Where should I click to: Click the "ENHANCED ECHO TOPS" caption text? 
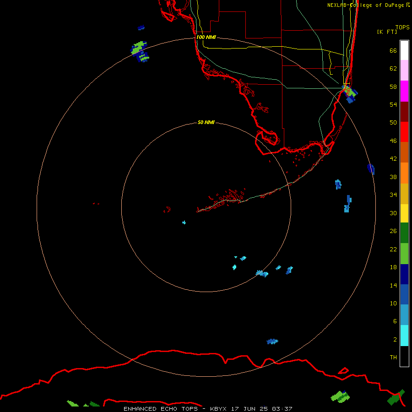[161, 409]
